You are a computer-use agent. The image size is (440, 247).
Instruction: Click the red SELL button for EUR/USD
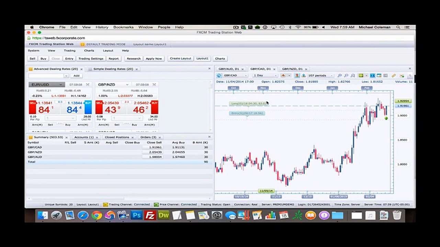click(32, 107)
